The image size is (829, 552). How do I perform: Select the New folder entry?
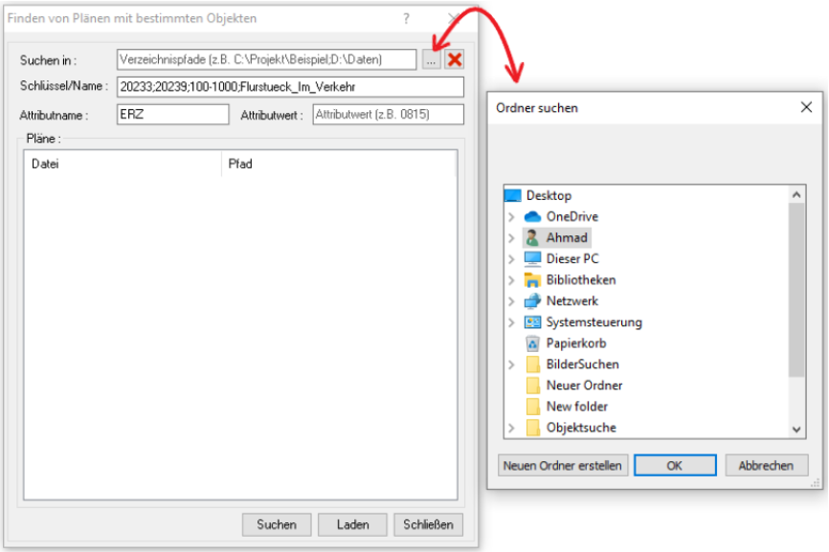click(x=576, y=407)
